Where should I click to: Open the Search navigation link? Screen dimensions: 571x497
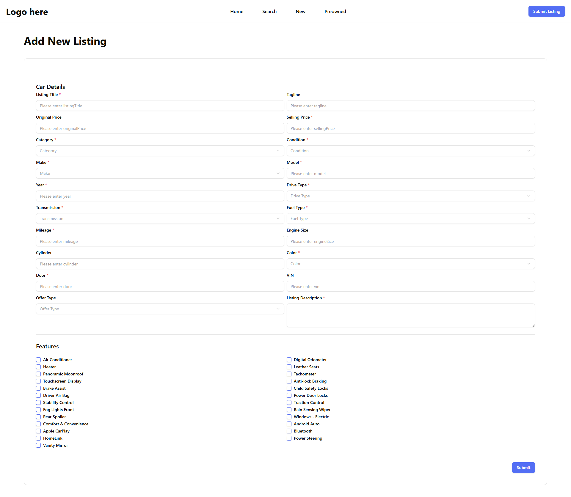[x=269, y=12]
